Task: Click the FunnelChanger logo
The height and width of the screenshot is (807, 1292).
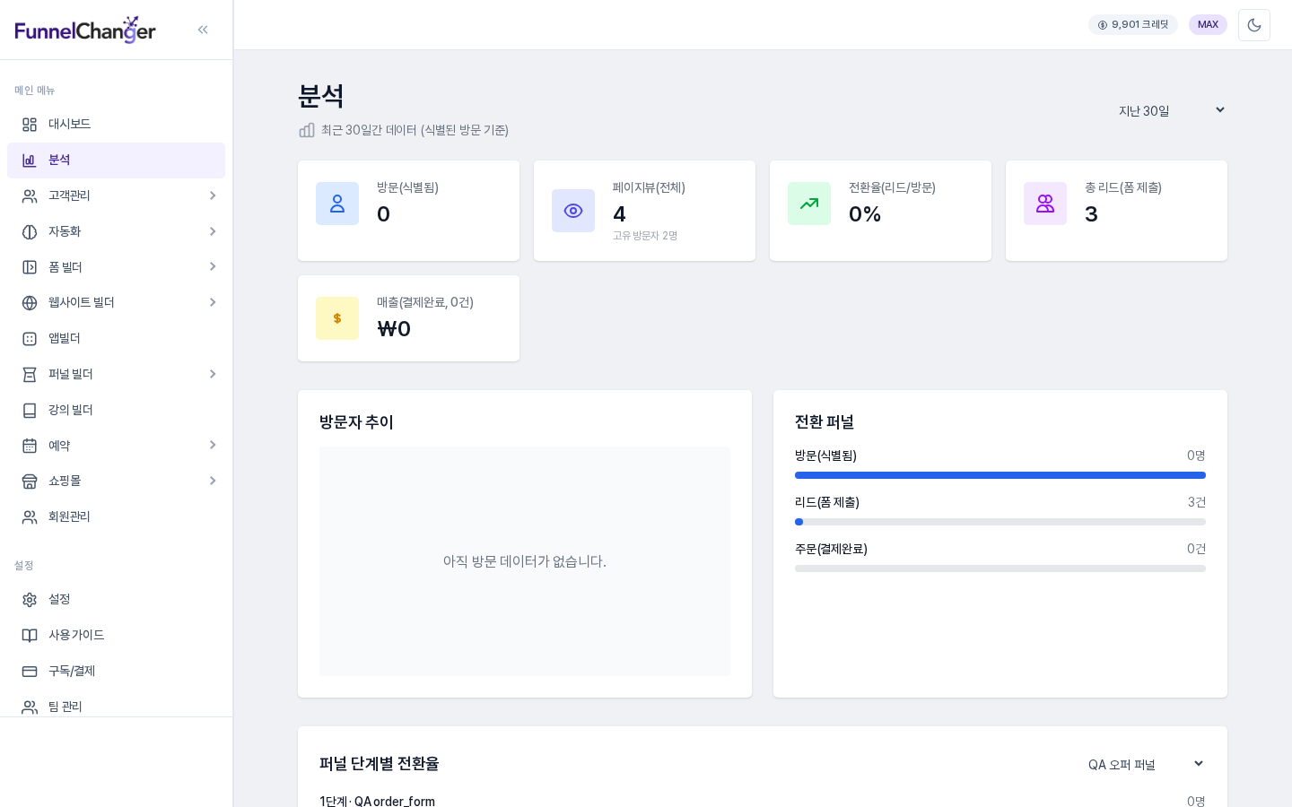Action: 85,30
